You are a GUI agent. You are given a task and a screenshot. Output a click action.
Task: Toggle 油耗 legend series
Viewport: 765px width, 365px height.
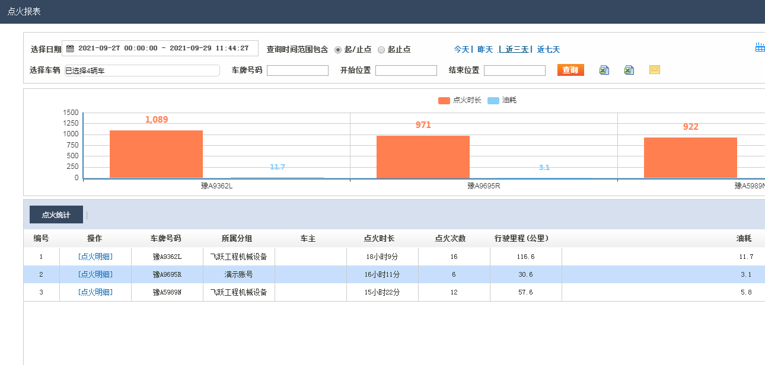[x=502, y=100]
